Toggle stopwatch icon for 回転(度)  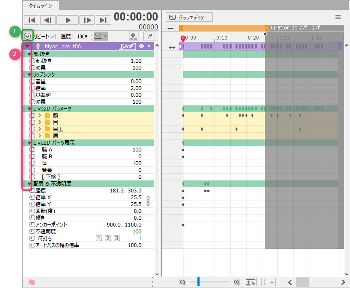[x=32, y=211]
